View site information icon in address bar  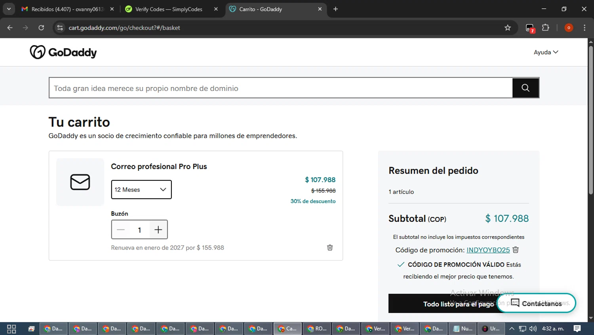(x=60, y=28)
